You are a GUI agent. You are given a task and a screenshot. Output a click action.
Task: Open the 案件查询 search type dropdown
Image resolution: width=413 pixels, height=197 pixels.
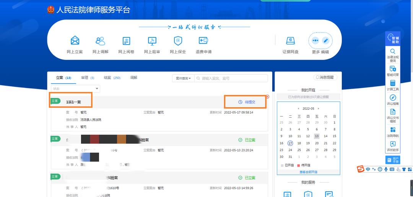pyautogui.click(x=183, y=78)
